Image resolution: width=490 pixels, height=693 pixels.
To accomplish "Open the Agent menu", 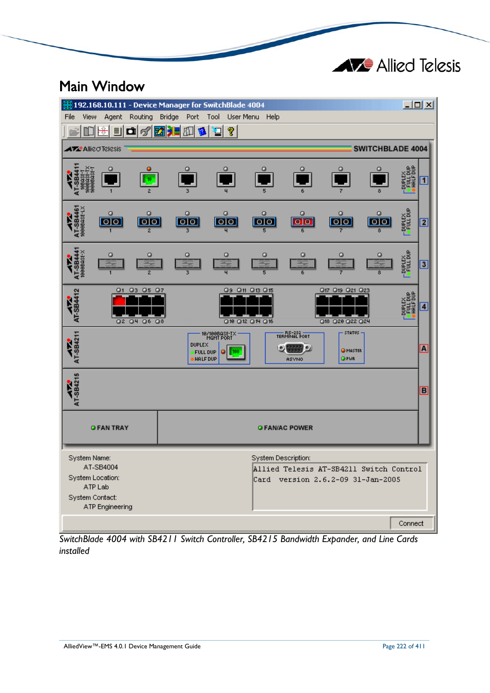I will [113, 117].
